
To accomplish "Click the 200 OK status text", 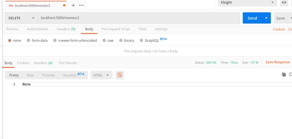I will tap(211, 63).
